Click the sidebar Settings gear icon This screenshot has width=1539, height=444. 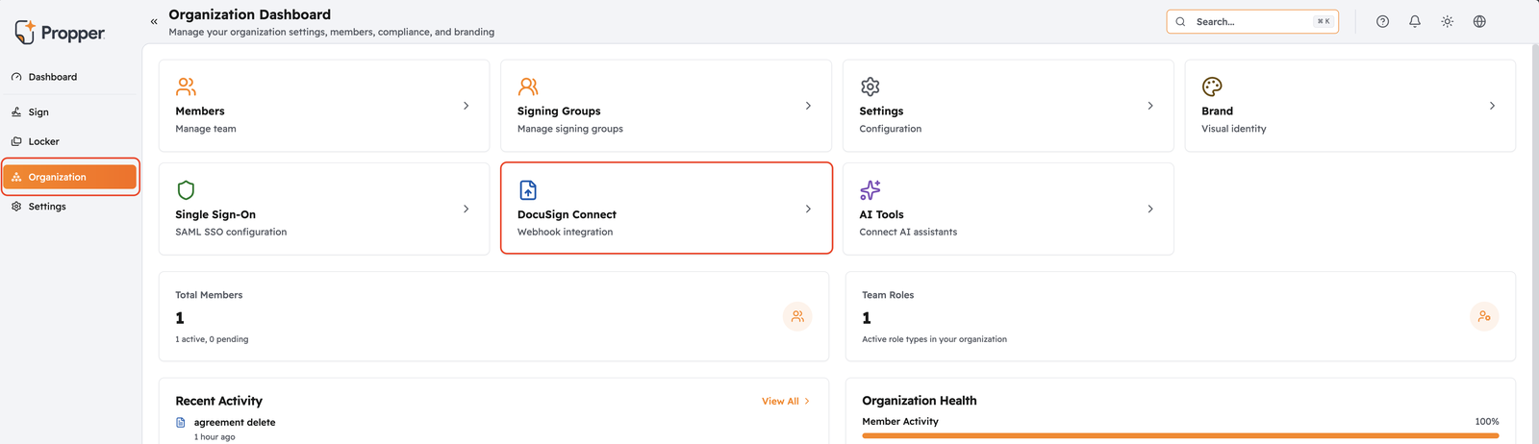tap(16, 207)
